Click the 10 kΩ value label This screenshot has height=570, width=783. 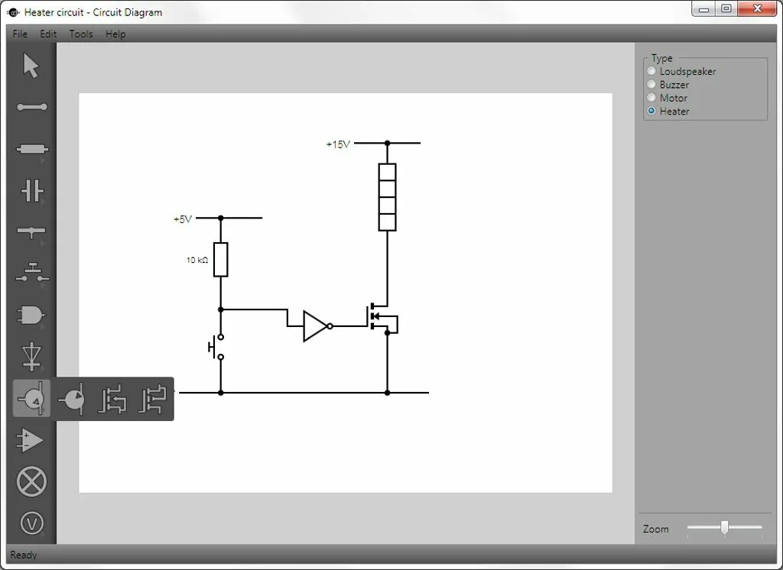pyautogui.click(x=197, y=260)
